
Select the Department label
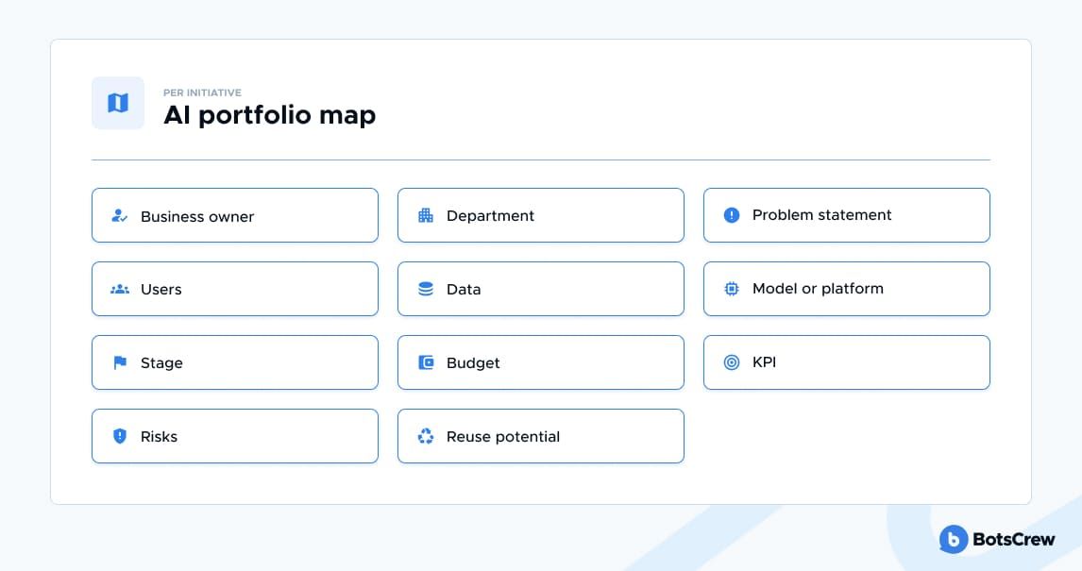click(x=490, y=216)
